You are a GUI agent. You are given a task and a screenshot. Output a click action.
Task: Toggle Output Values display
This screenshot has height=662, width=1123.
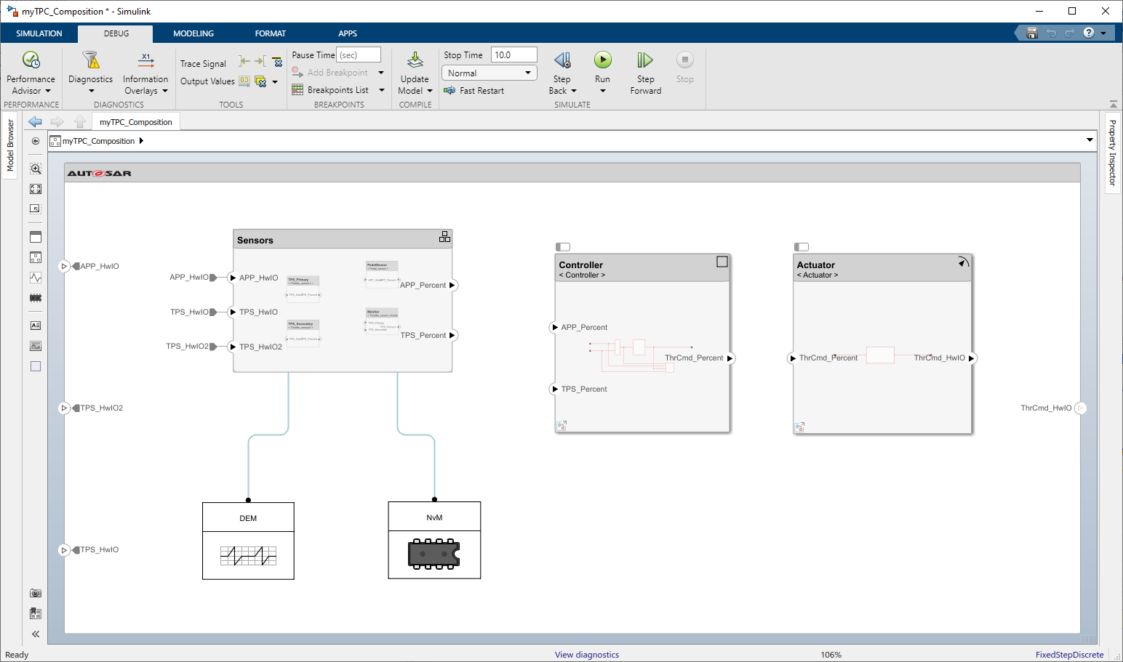coord(207,81)
